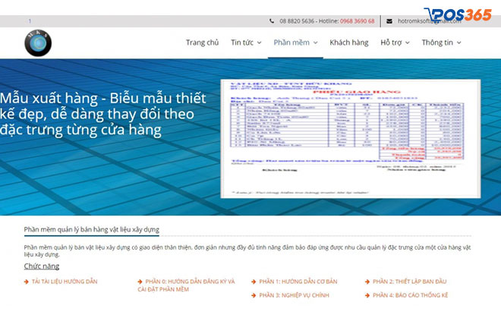Click arrow icon before PHẦN 4 link
501x334 pixels.
click(x=367, y=295)
